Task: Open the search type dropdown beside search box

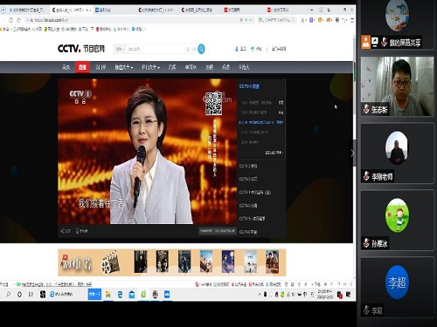Action: [120, 49]
